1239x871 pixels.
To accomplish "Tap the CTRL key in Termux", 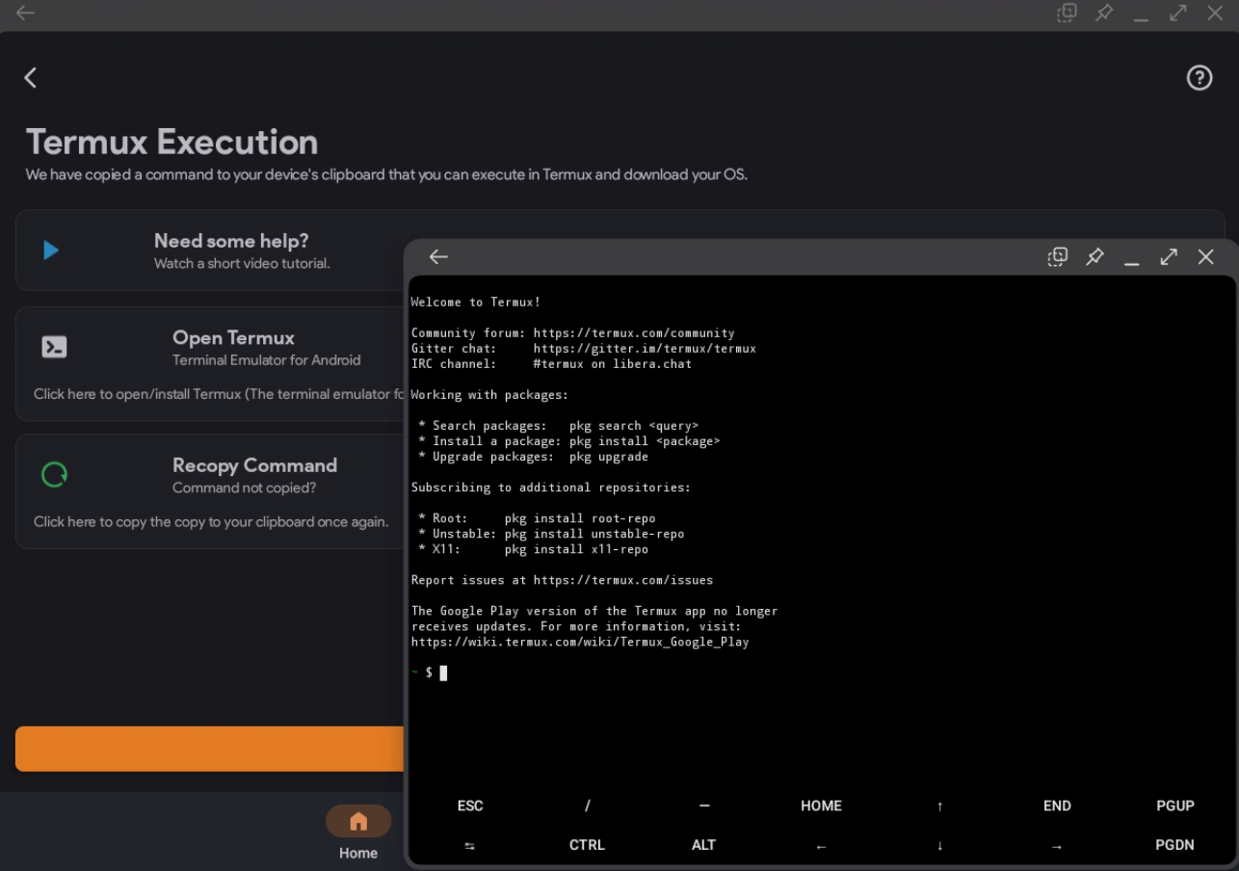I will pyautogui.click(x=587, y=845).
